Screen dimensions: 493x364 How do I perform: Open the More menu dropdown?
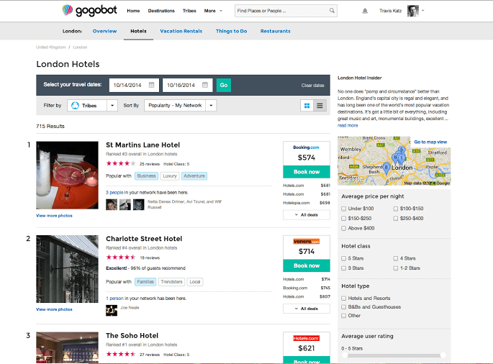tap(213, 11)
